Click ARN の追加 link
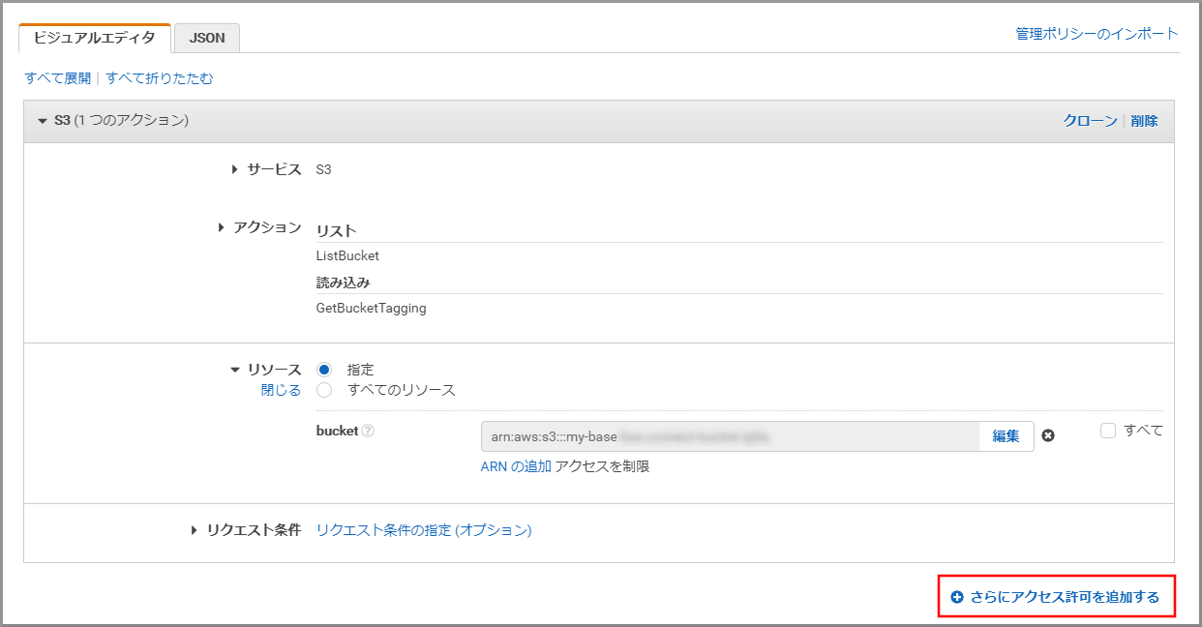The height and width of the screenshot is (627, 1202). point(516,466)
